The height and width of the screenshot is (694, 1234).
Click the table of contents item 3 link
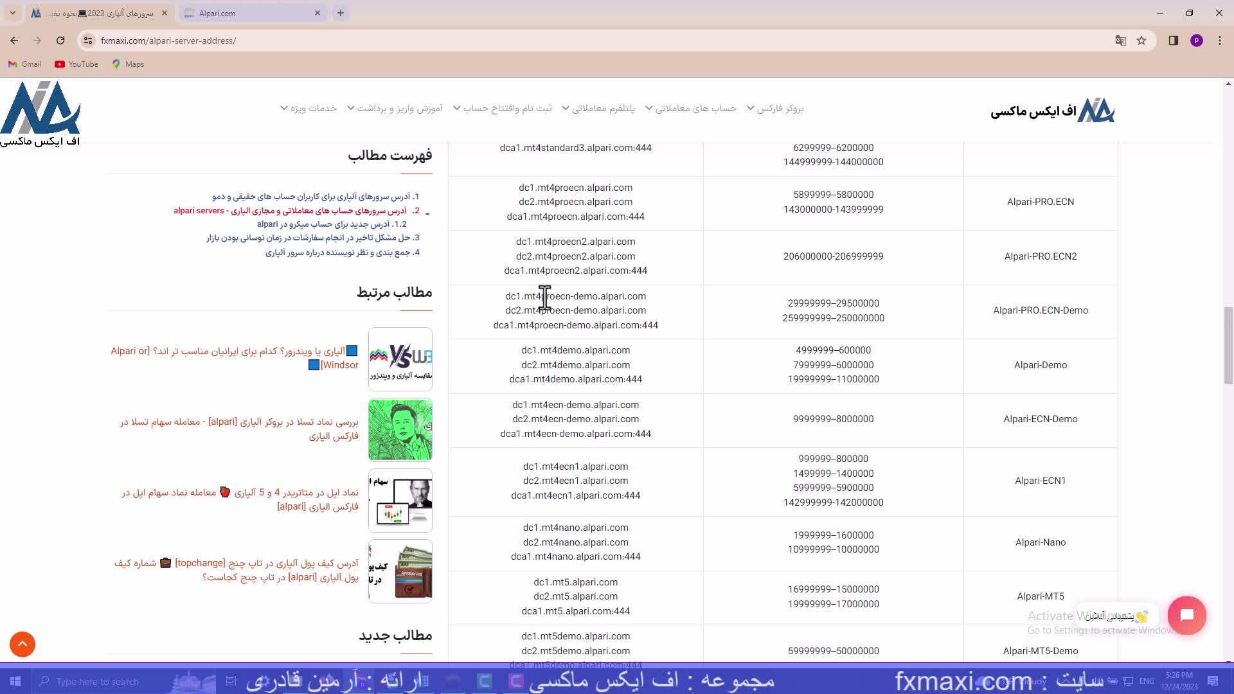coord(313,238)
